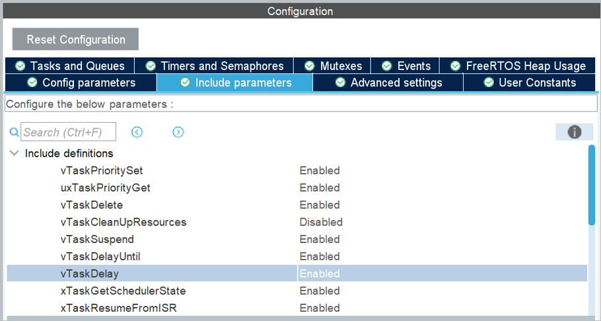Collapse the Include definitions section
This screenshot has width=601, height=321.
[x=15, y=153]
